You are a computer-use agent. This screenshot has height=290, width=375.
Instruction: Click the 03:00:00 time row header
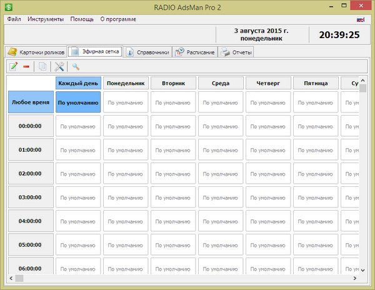[31, 197]
